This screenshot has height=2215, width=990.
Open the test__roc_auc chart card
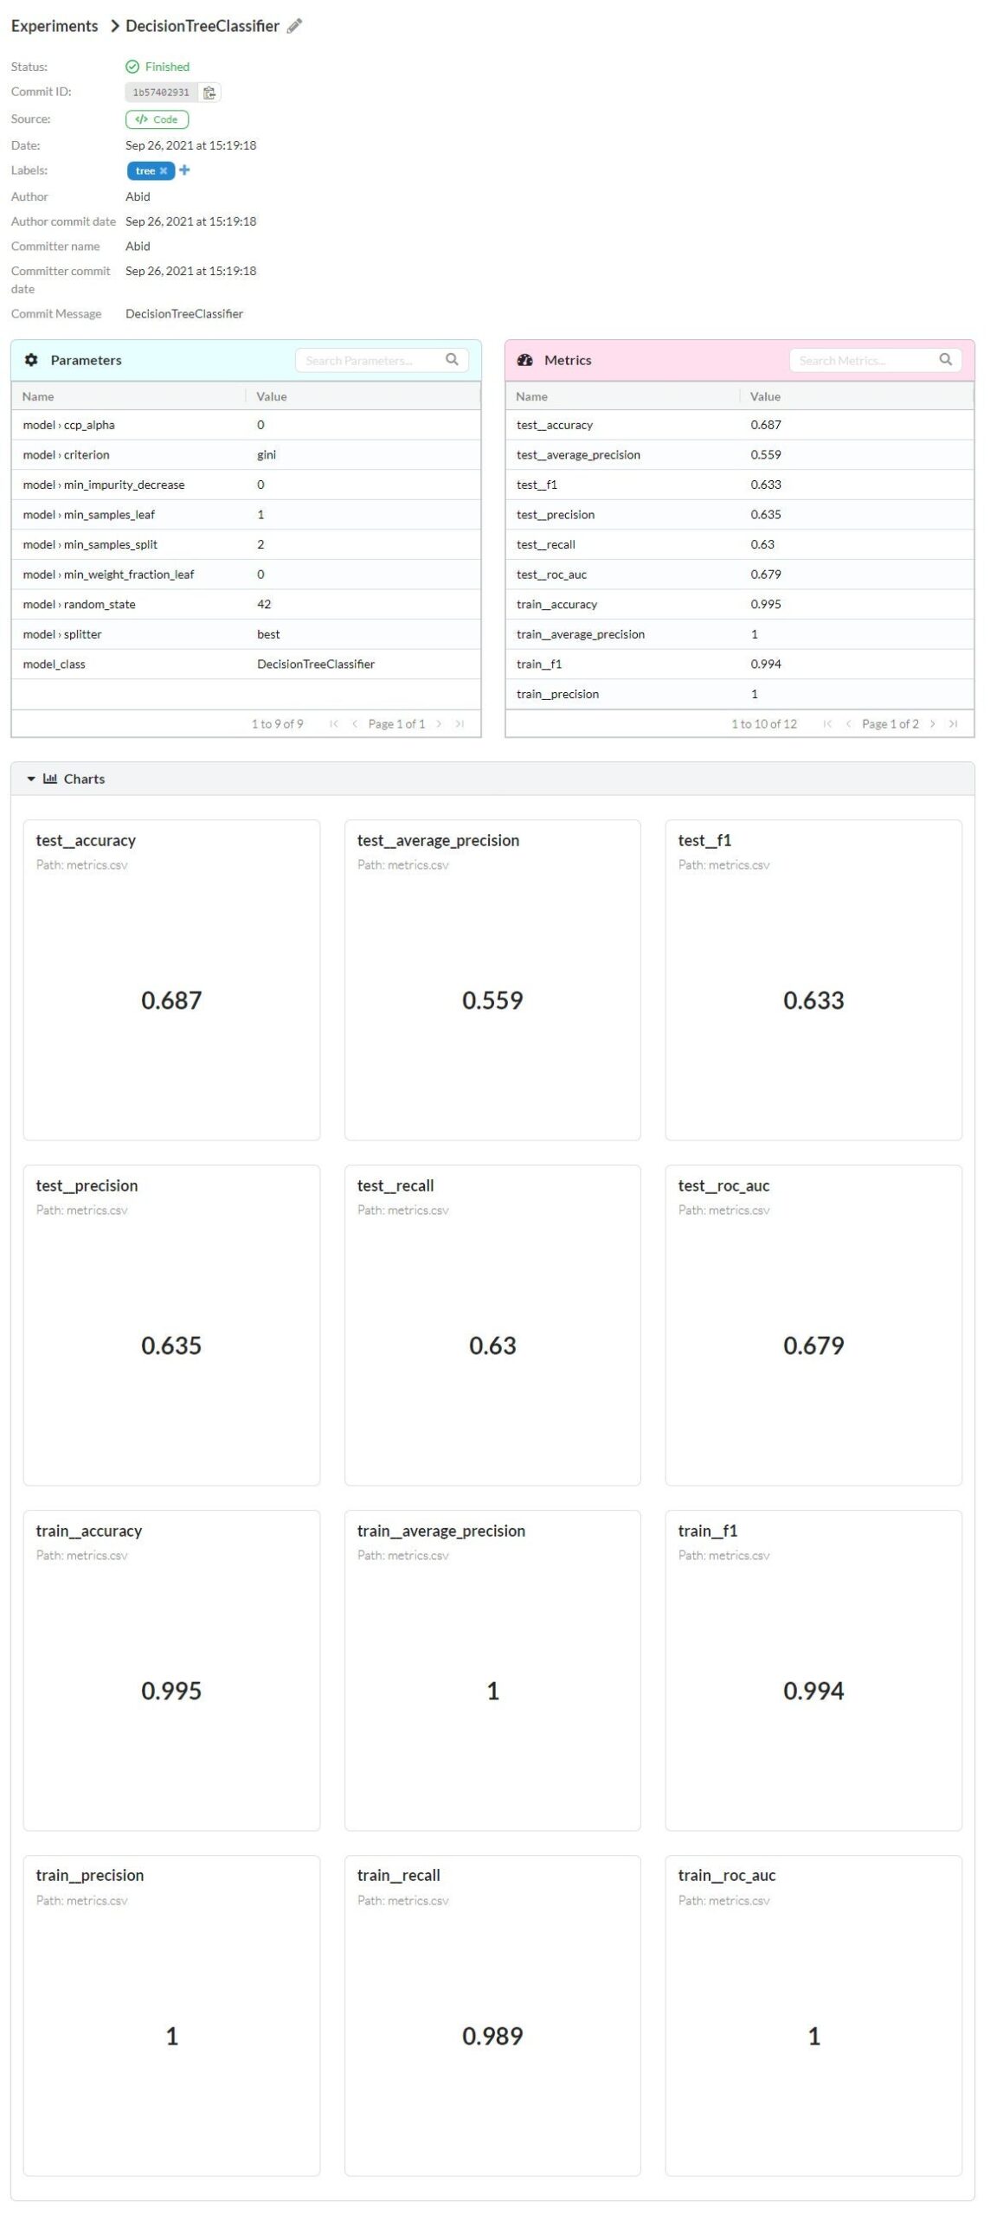[x=813, y=1325]
